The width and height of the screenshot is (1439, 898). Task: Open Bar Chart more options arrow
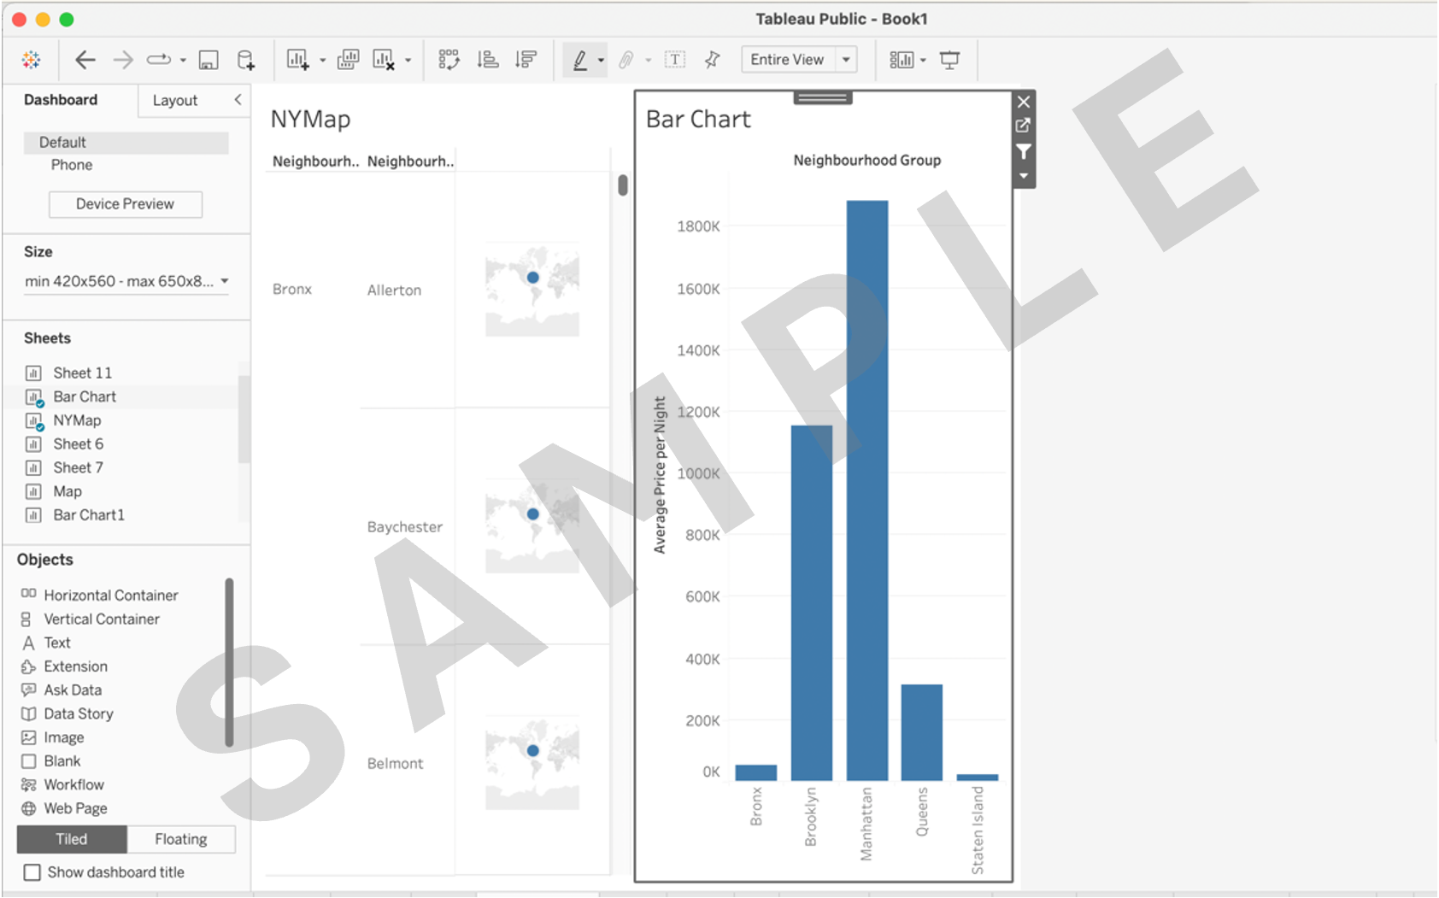(x=1023, y=176)
